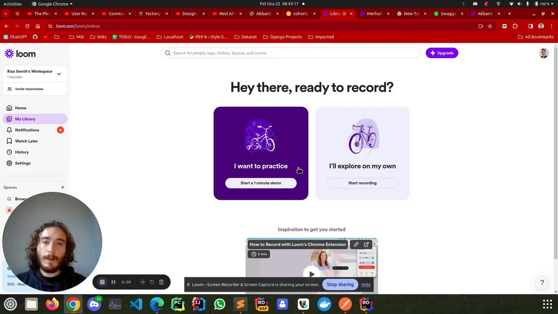This screenshot has height=314, width=558.
Task: Click Hide on the sharing bar
Action: (366, 284)
